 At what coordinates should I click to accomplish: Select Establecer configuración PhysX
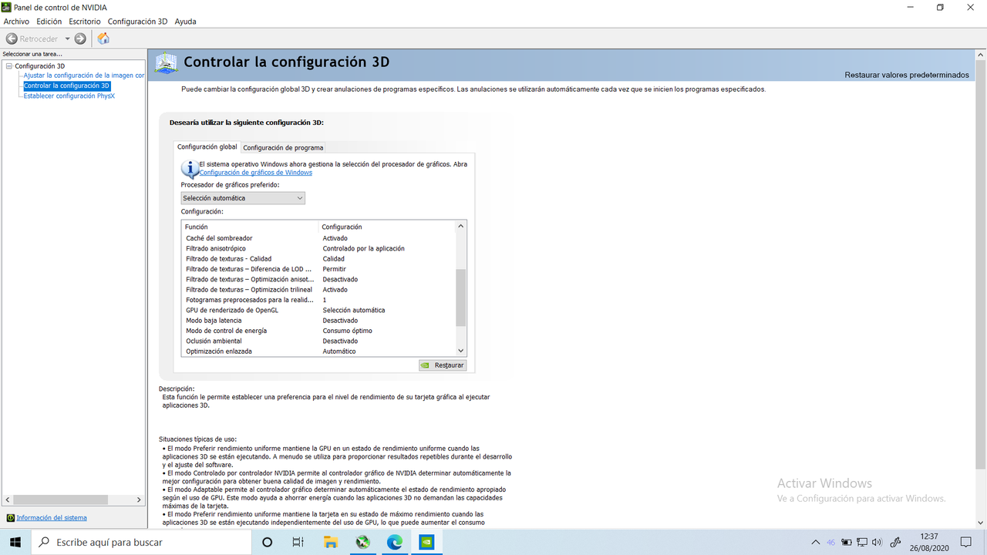coord(69,96)
